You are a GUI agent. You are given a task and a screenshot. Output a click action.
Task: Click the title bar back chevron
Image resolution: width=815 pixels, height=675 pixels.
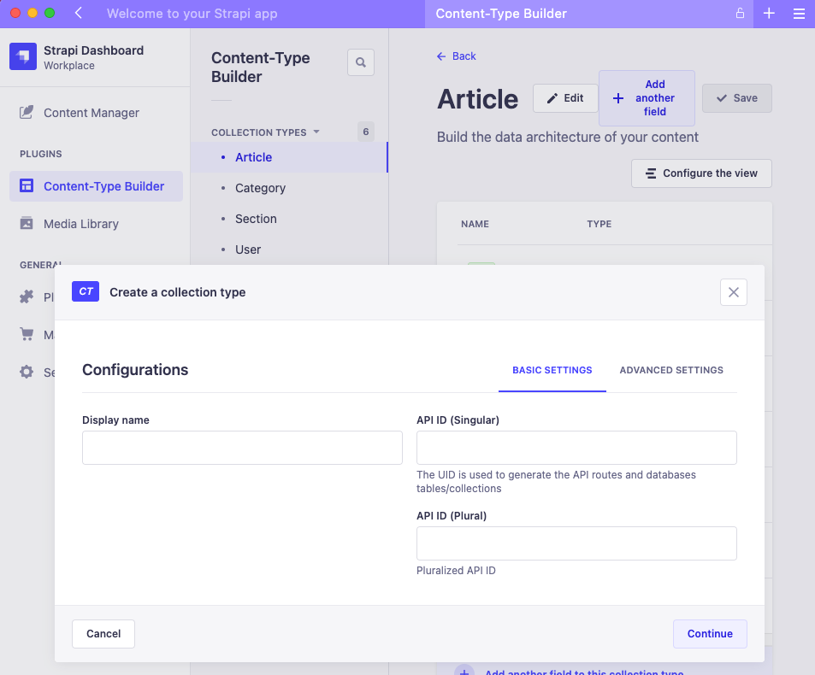click(79, 14)
